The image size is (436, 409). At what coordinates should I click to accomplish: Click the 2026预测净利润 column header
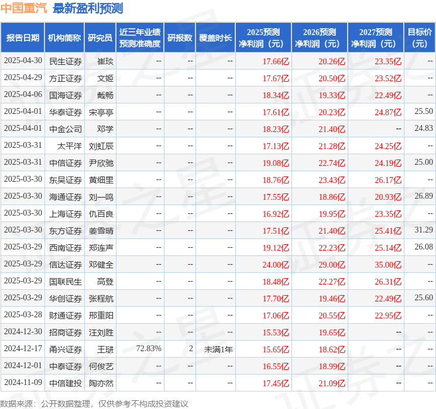click(x=320, y=38)
